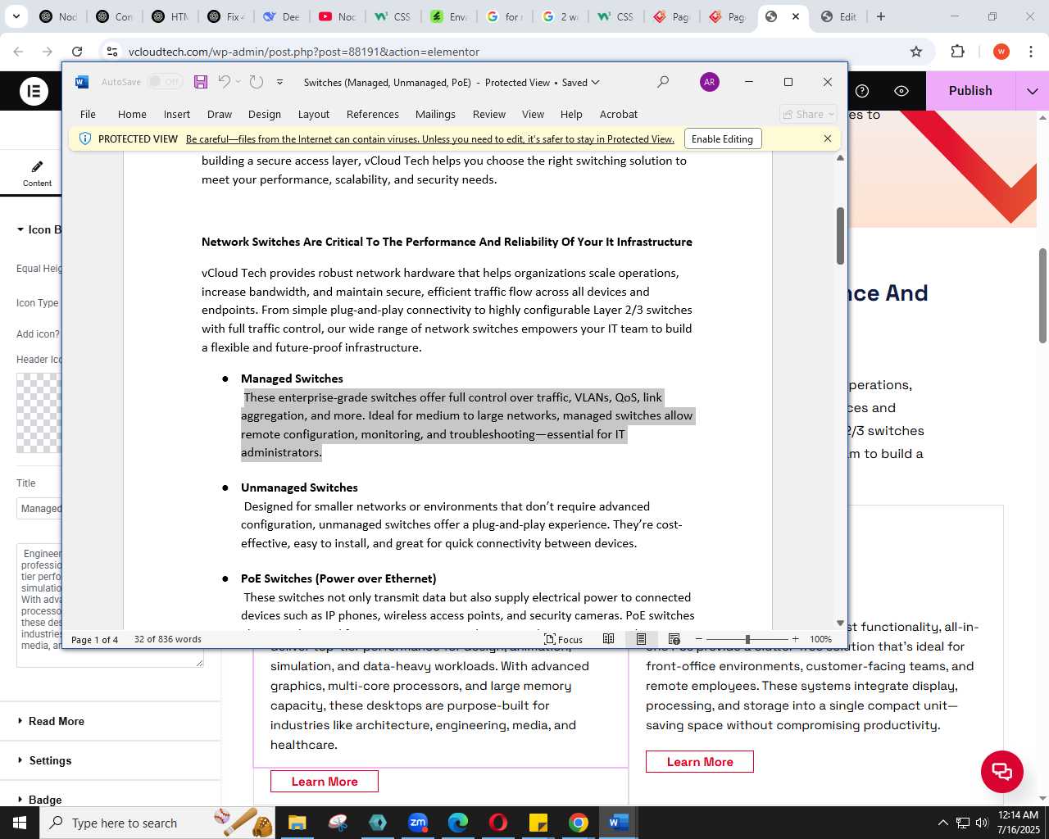Click the Learn More link under all-in-one card
The image size is (1049, 839).
[700, 762]
